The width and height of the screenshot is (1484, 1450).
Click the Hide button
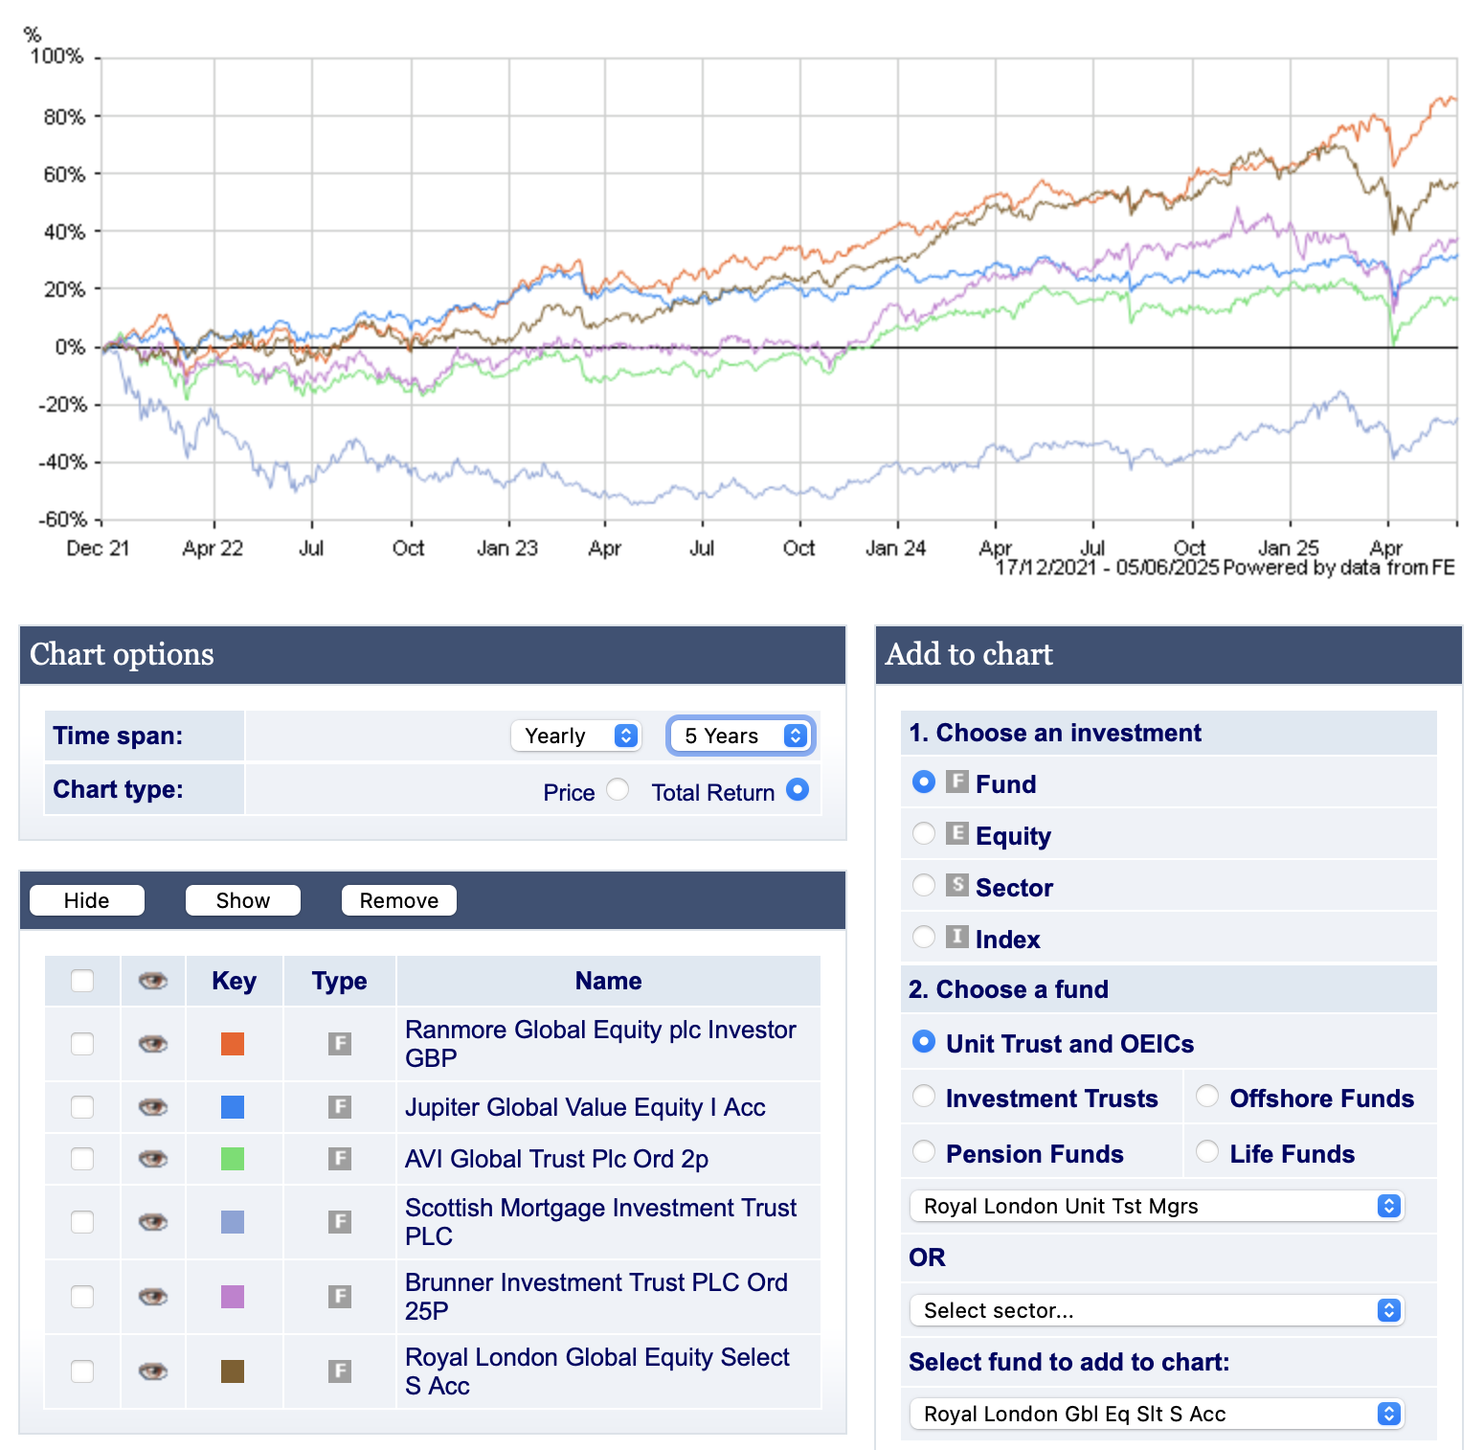click(87, 900)
